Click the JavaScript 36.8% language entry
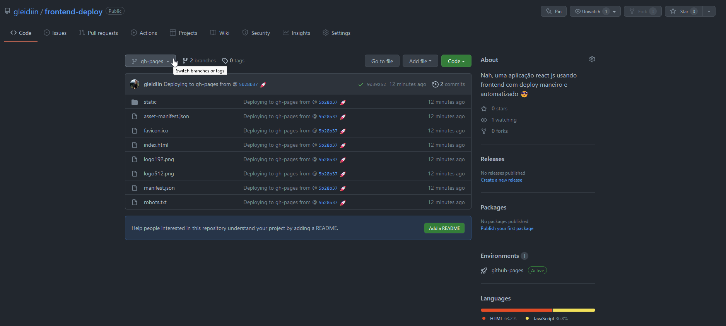The height and width of the screenshot is (326, 726). (x=547, y=319)
